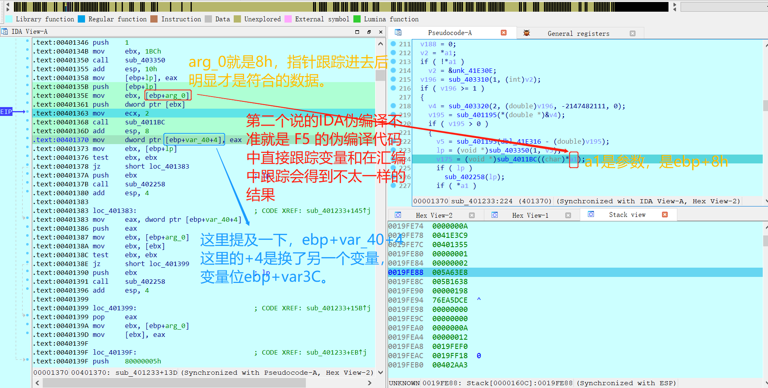Click the Lumina function color swatch

(357, 19)
